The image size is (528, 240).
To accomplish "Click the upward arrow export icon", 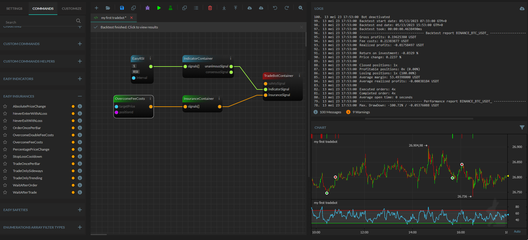I will 235,8.
